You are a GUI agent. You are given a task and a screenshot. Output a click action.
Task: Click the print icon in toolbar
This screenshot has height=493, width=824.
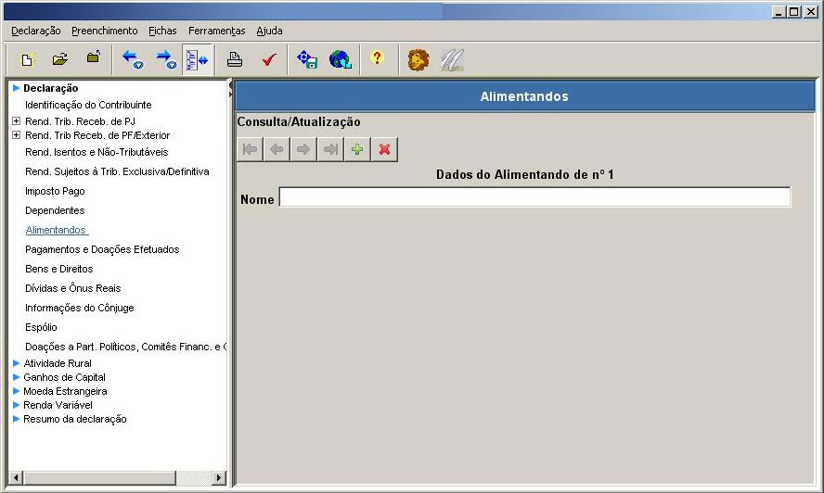(235, 59)
